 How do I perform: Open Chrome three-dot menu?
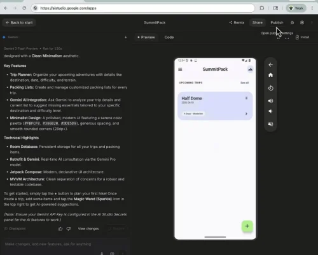click(x=312, y=8)
